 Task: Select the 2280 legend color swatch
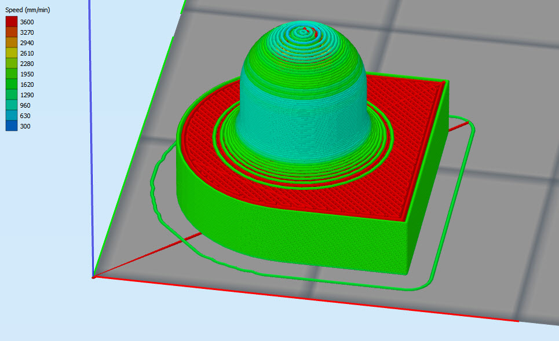tap(12, 64)
